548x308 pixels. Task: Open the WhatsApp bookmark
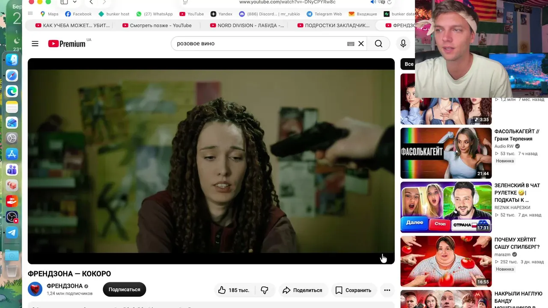click(155, 14)
